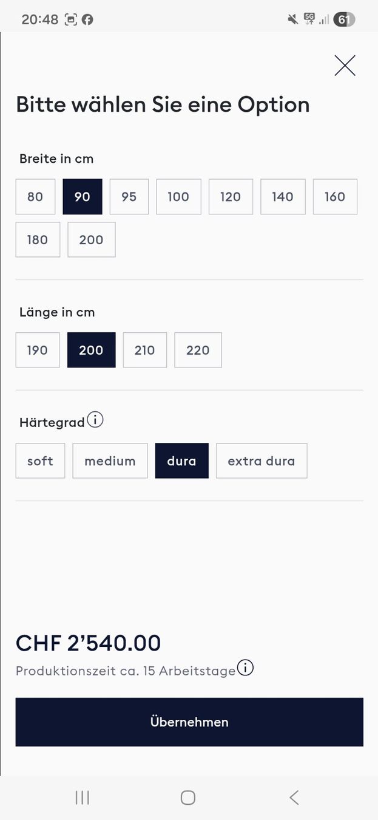This screenshot has height=820, width=378.
Task: Open Android recent apps button
Action: (x=82, y=798)
